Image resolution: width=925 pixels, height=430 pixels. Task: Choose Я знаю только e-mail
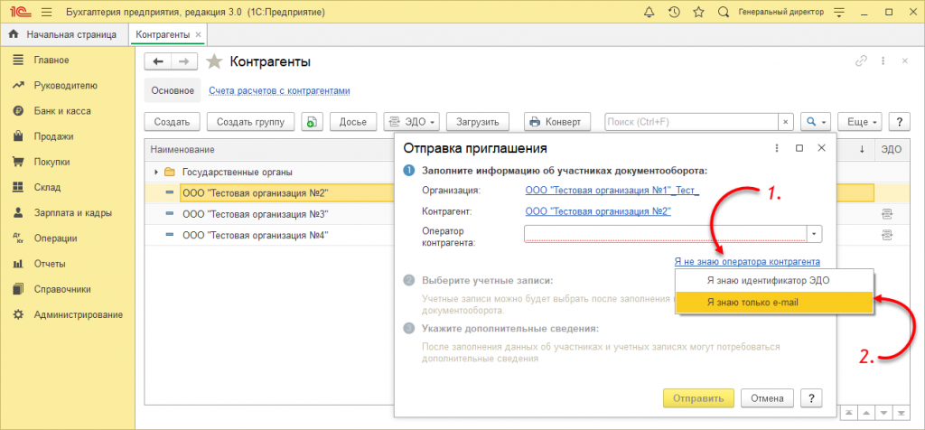pyautogui.click(x=774, y=302)
